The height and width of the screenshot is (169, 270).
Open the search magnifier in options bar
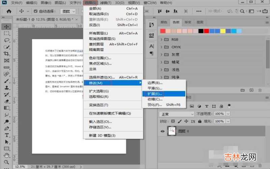coord(242,11)
